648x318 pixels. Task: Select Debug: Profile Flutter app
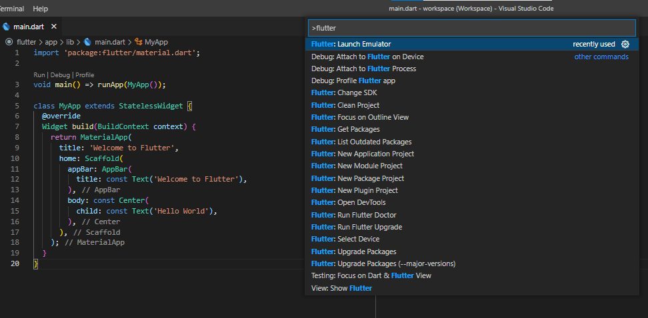472,81
